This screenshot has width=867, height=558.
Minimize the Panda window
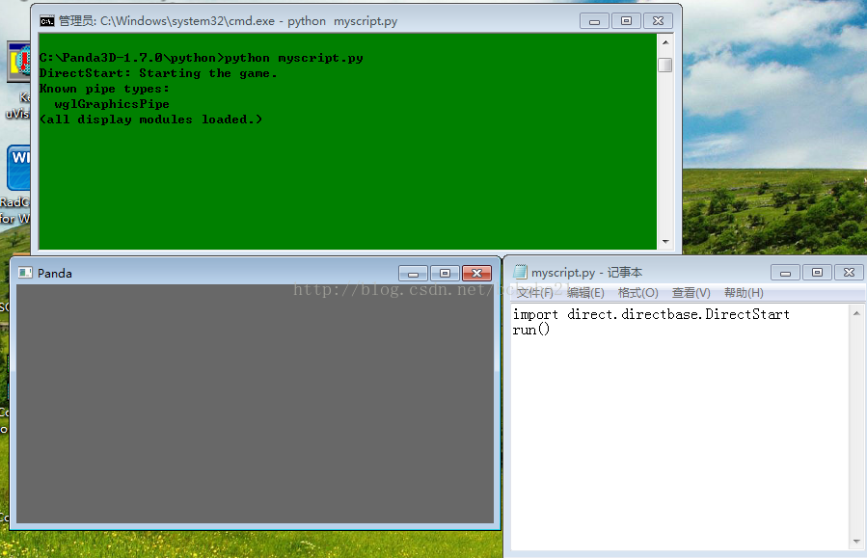tap(413, 273)
